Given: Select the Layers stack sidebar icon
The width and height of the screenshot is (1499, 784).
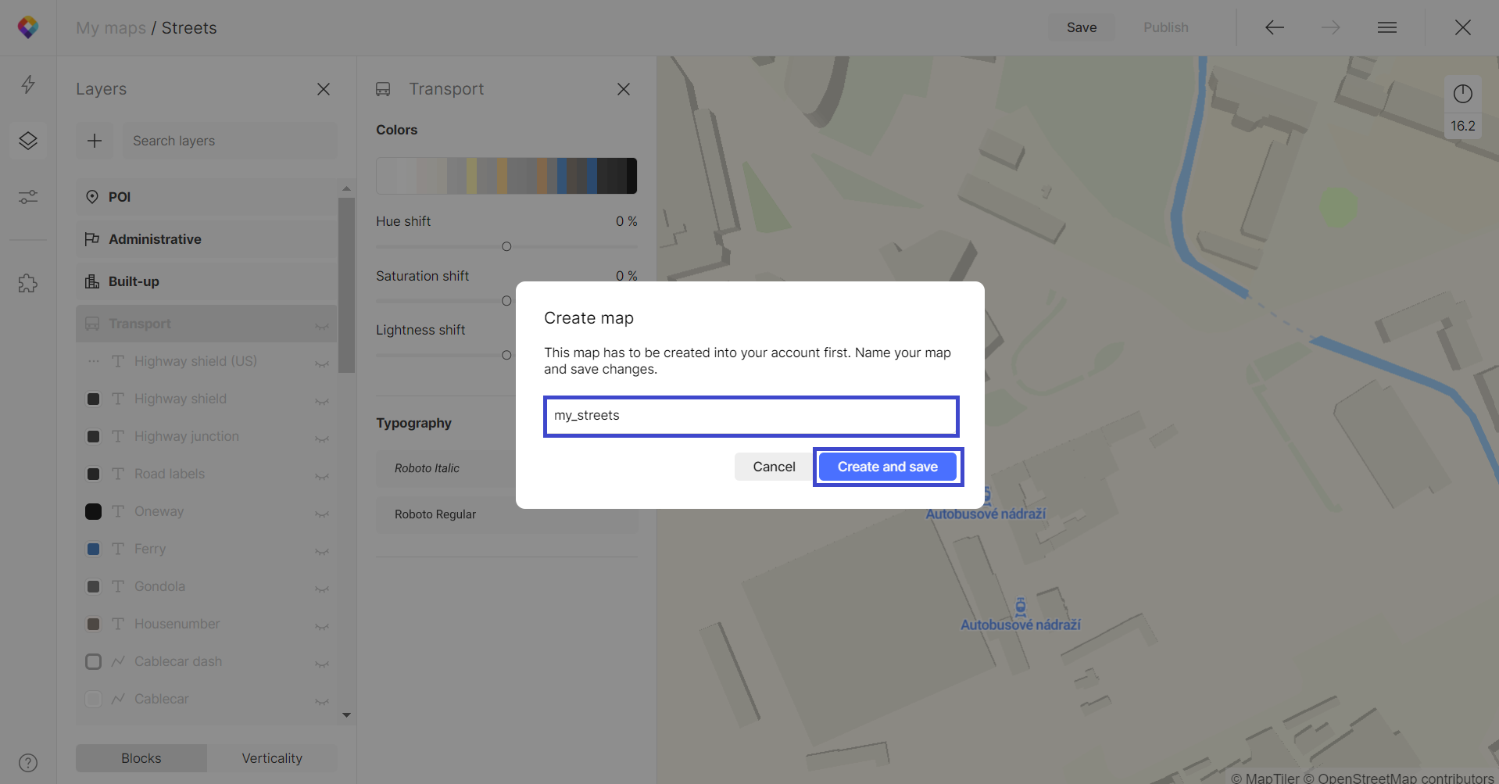Looking at the screenshot, I should tap(28, 141).
